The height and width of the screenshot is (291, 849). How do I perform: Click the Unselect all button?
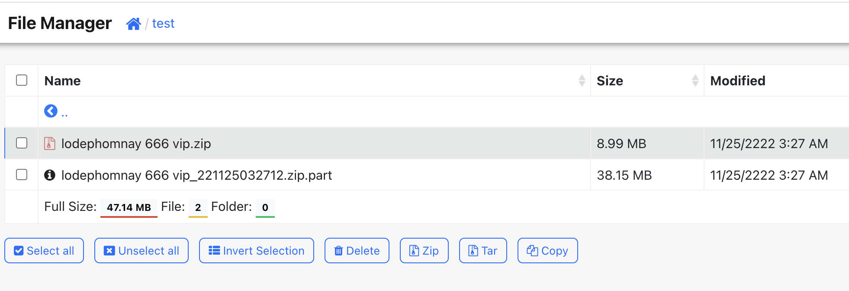(141, 250)
